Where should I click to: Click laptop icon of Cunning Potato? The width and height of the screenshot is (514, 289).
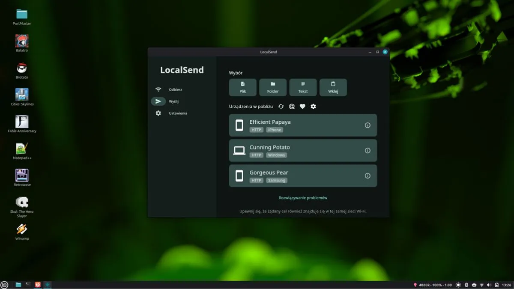[239, 151]
